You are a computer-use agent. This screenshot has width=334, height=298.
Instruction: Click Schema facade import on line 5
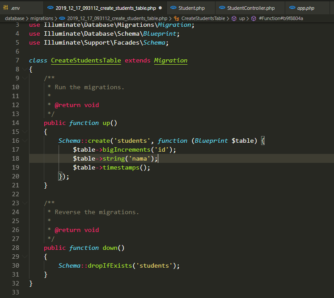[x=154, y=42]
